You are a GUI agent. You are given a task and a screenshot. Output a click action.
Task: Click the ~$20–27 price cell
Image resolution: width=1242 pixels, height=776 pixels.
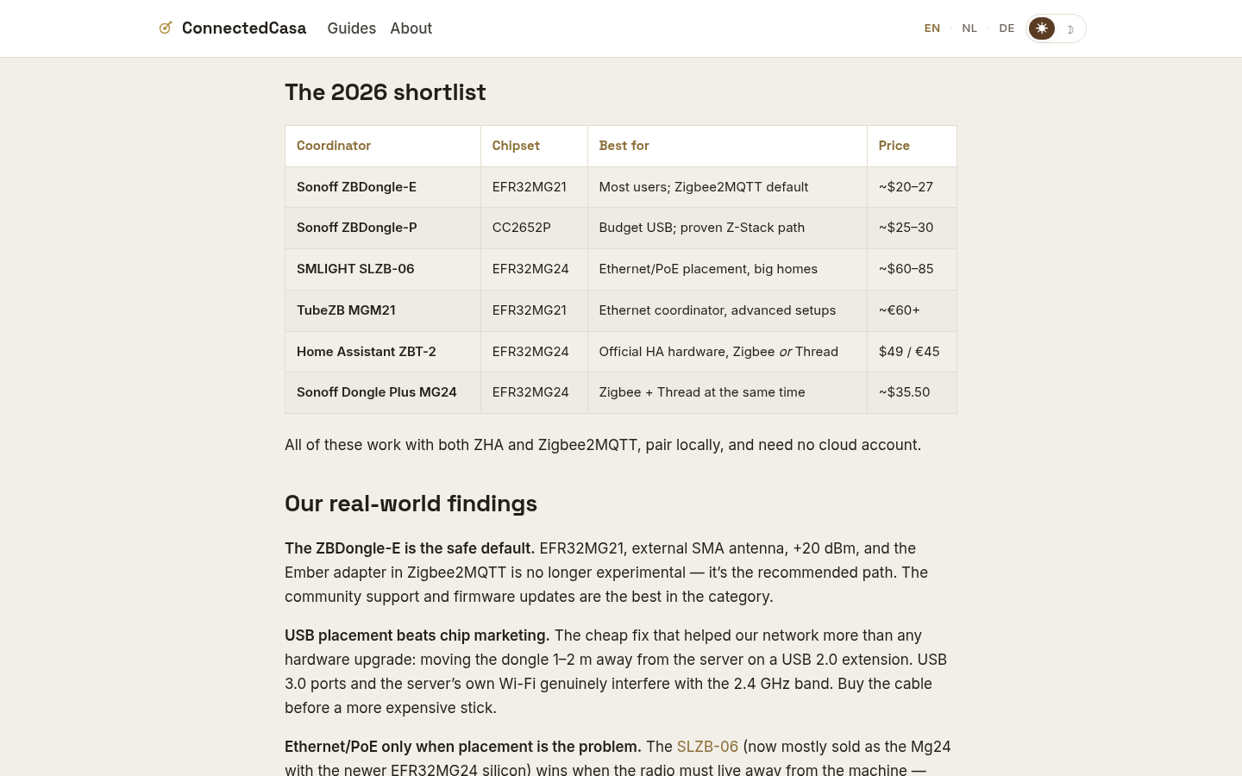tap(912, 187)
